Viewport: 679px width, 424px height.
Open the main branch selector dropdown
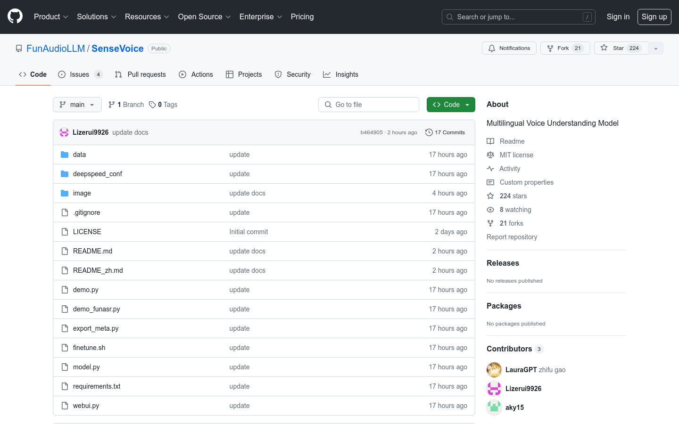pos(77,105)
